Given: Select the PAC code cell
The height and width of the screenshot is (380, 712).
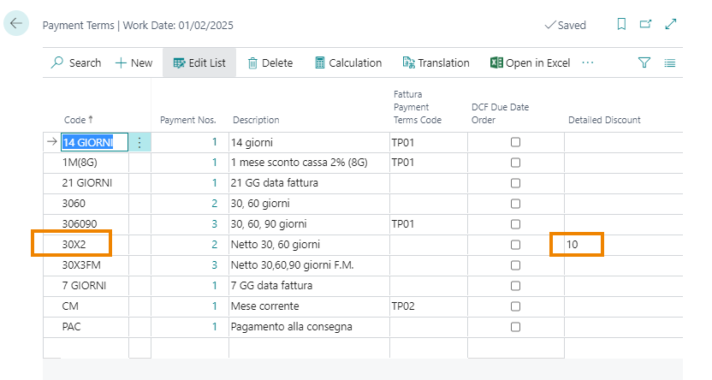Looking at the screenshot, I should 94,327.
